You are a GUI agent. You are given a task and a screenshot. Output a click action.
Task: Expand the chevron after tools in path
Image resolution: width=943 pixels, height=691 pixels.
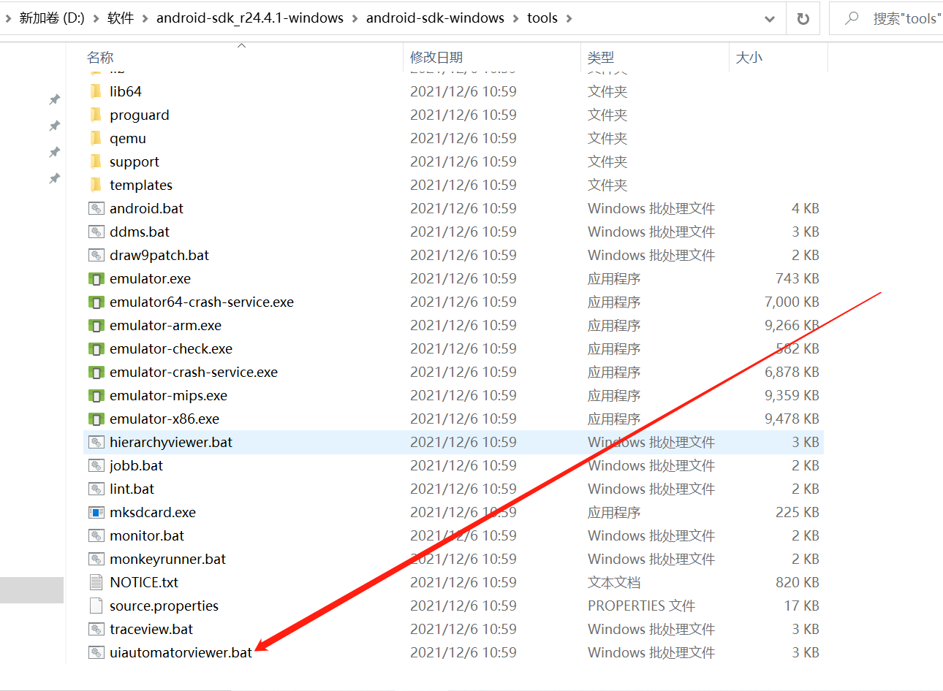click(x=569, y=18)
